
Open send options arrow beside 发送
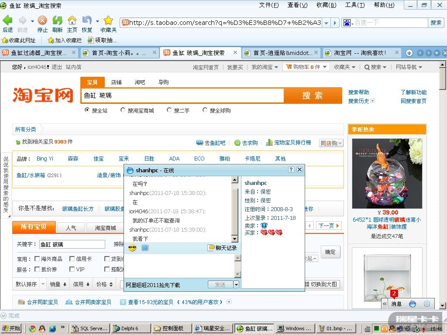pos(236,284)
